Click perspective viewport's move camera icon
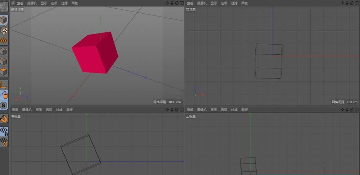 click(x=167, y=3)
